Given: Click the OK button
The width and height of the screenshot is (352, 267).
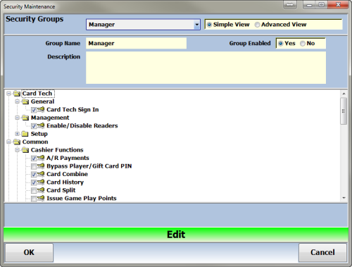Looking at the screenshot, I should pos(29,252).
